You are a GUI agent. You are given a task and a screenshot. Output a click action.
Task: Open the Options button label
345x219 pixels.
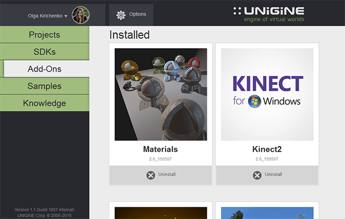click(137, 14)
